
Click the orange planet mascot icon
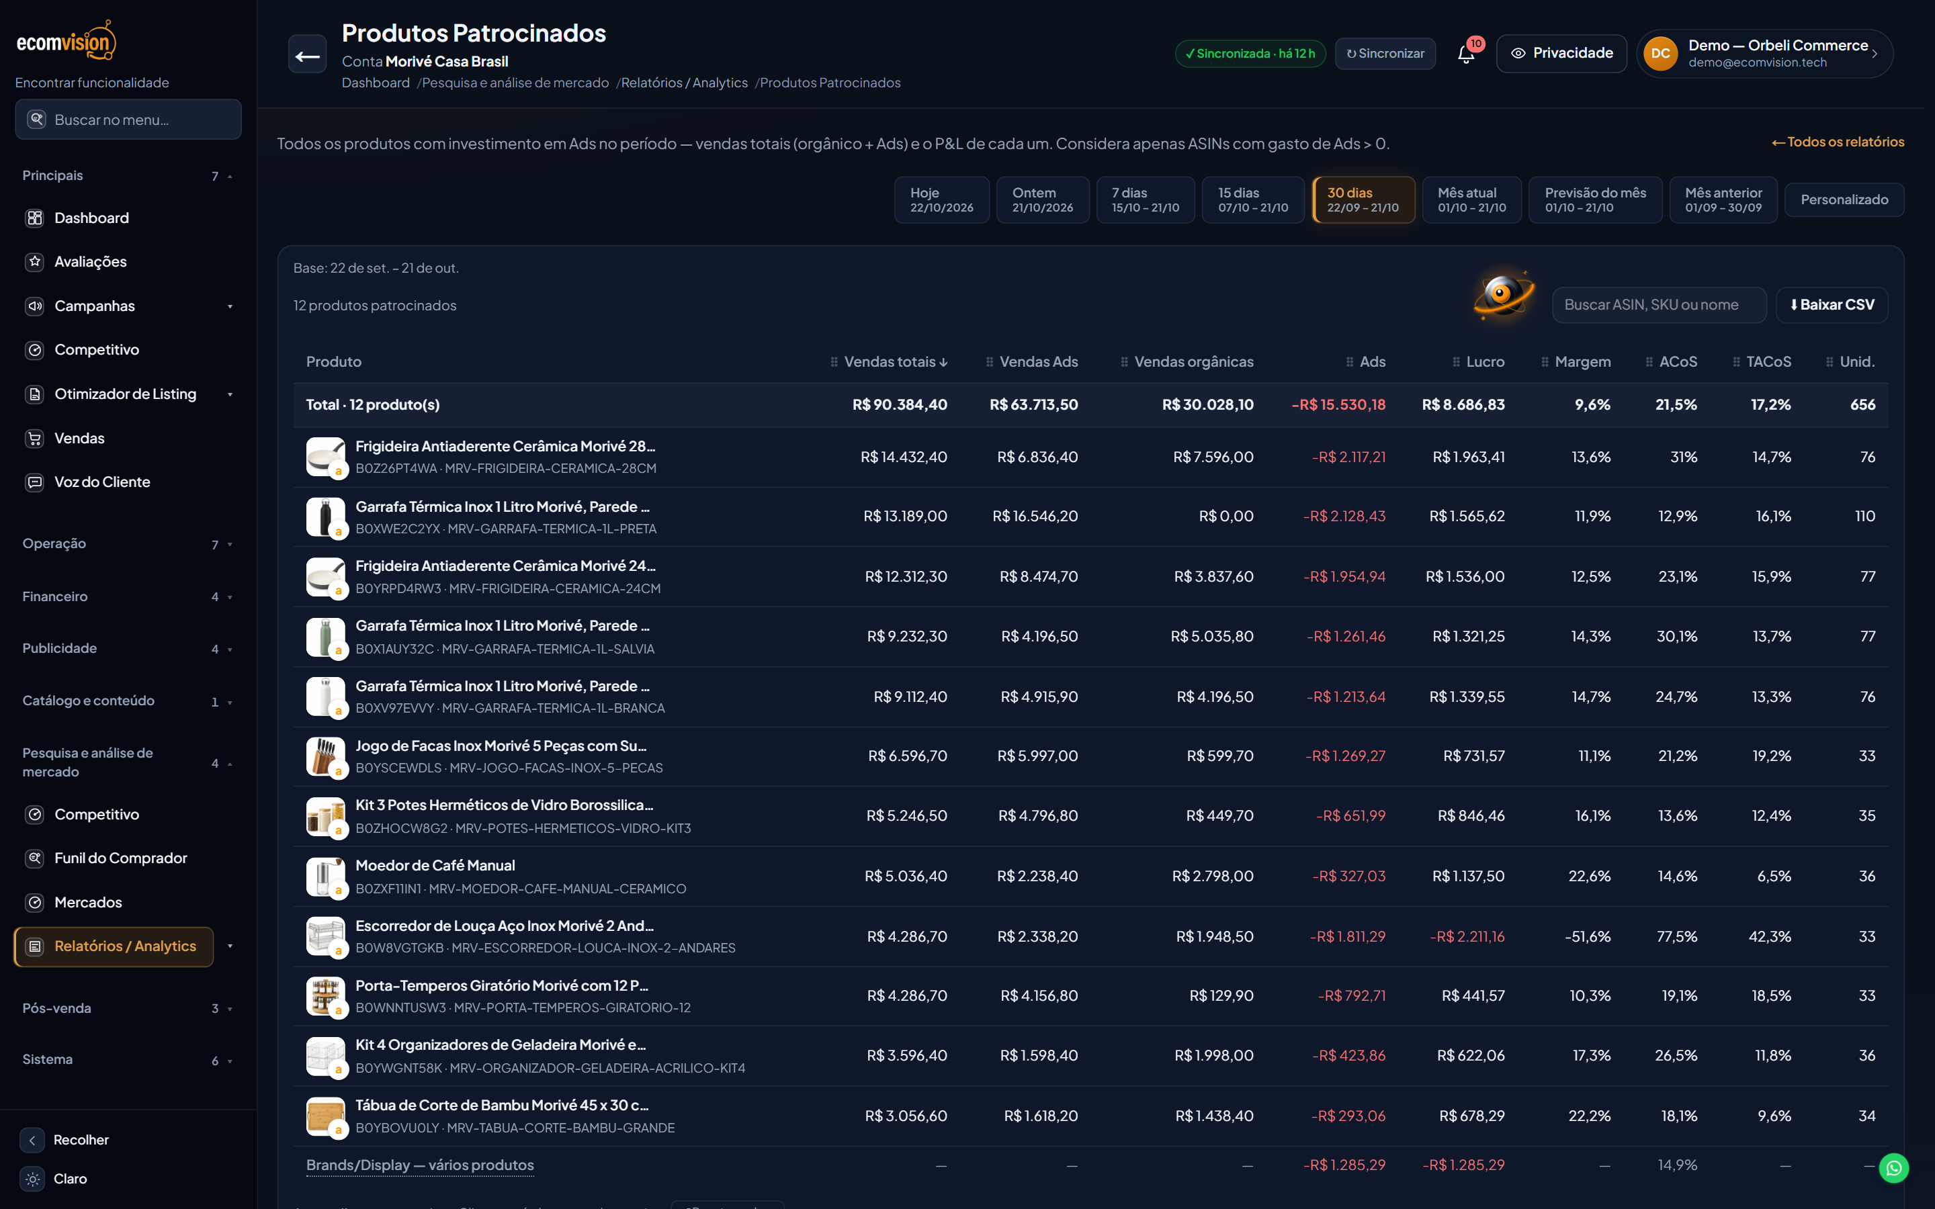tap(1503, 295)
